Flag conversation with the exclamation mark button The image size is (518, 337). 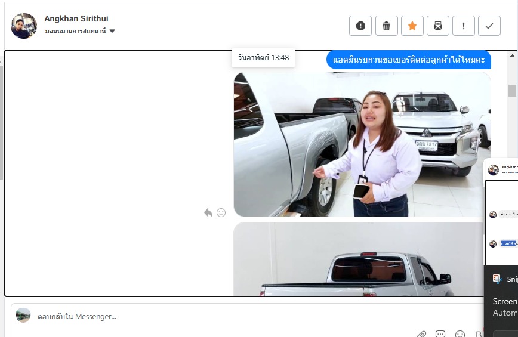pyautogui.click(x=464, y=26)
